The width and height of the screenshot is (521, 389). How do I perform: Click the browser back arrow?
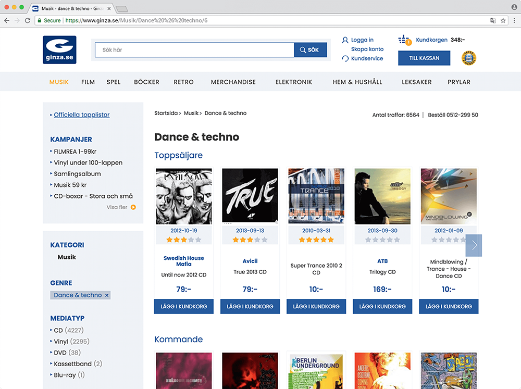tap(7, 21)
